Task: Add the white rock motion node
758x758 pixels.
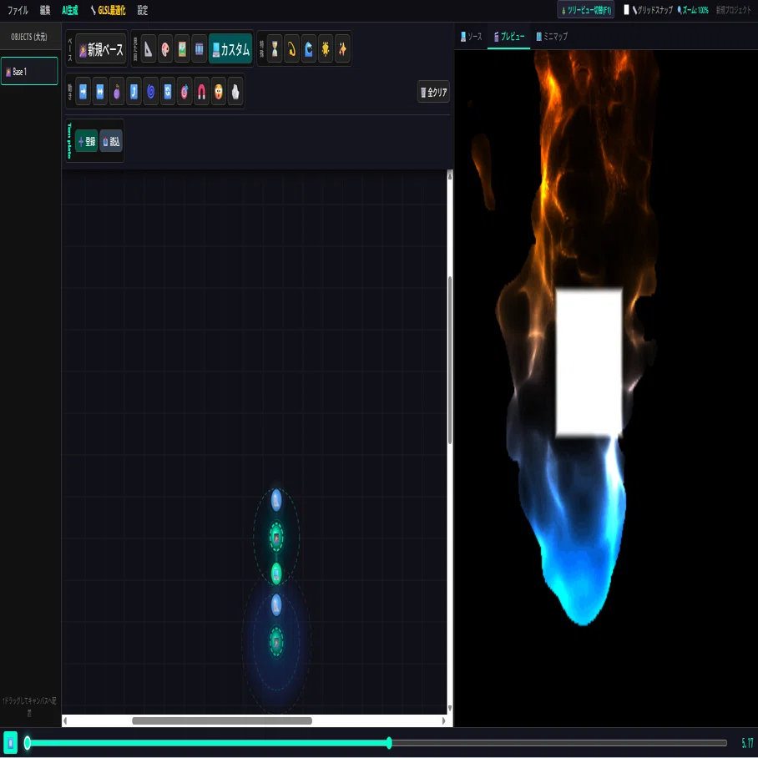Action: [235, 91]
